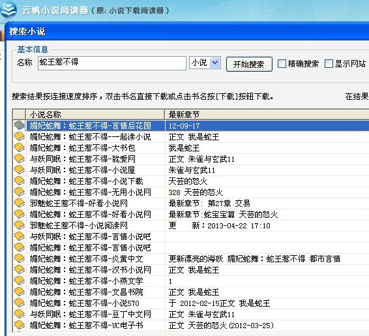Click book icon beside 小说570 row
369x336 pixels.
tap(20, 303)
